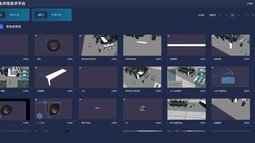255x143 pixels.
Task: Click the 新建应用 card icon
Action: click(x=41, y=15)
